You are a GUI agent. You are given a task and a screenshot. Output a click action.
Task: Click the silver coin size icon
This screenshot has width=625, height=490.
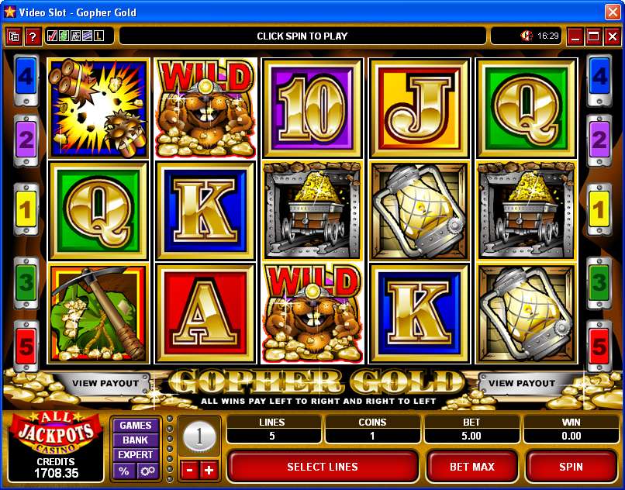click(199, 437)
